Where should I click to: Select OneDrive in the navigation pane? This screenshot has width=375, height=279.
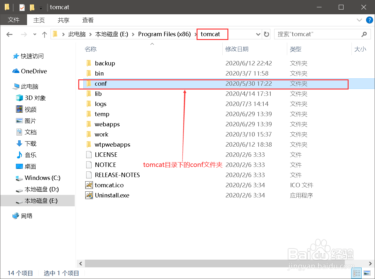pos(30,71)
